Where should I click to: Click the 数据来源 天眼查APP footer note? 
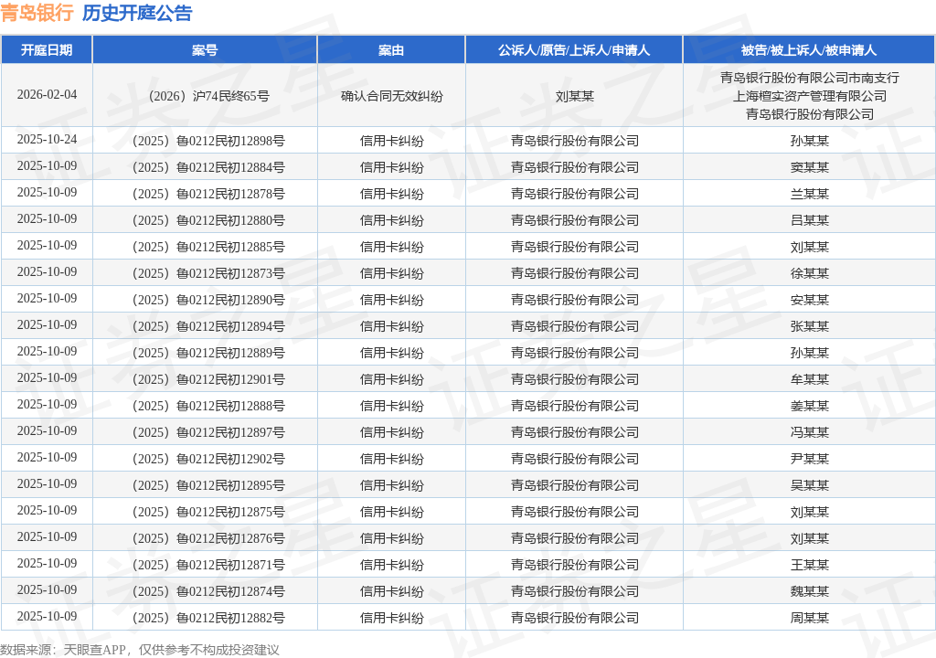(140, 650)
